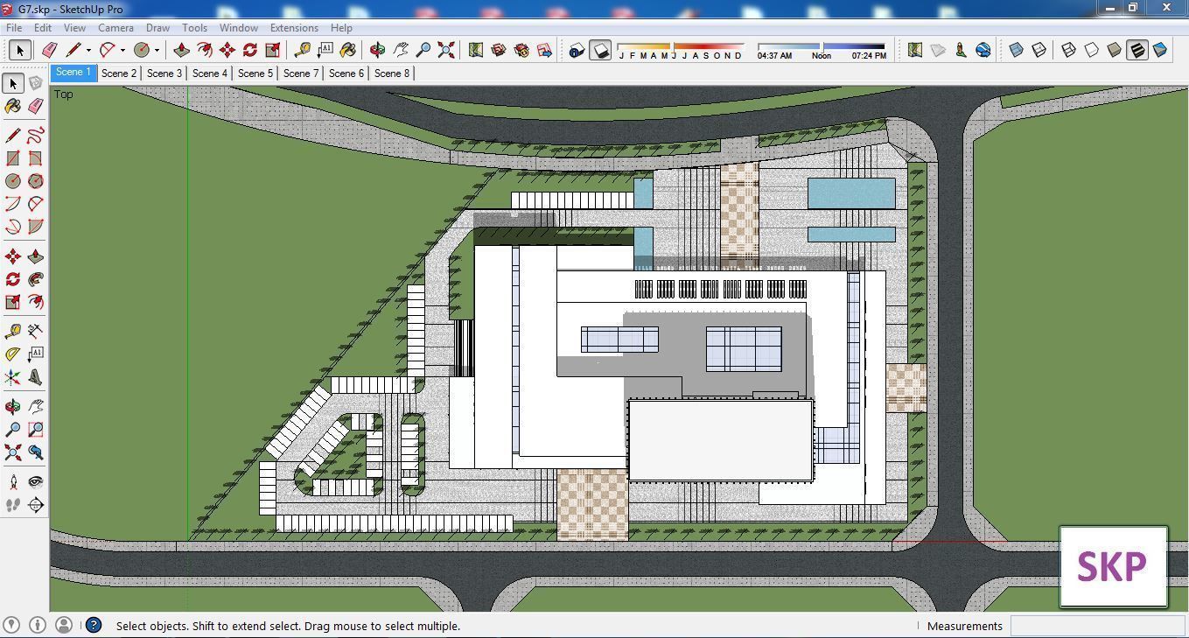The image size is (1189, 638).
Task: Choose the Follow Me tool in left palette
Action: click(36, 279)
